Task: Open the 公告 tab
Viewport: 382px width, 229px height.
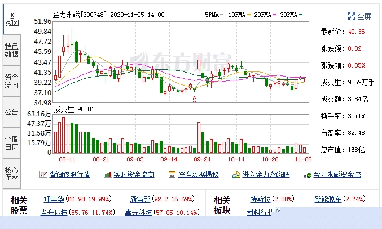Action: click(x=11, y=111)
